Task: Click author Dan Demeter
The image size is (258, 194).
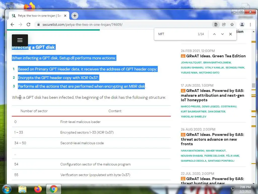Action: 216,111
